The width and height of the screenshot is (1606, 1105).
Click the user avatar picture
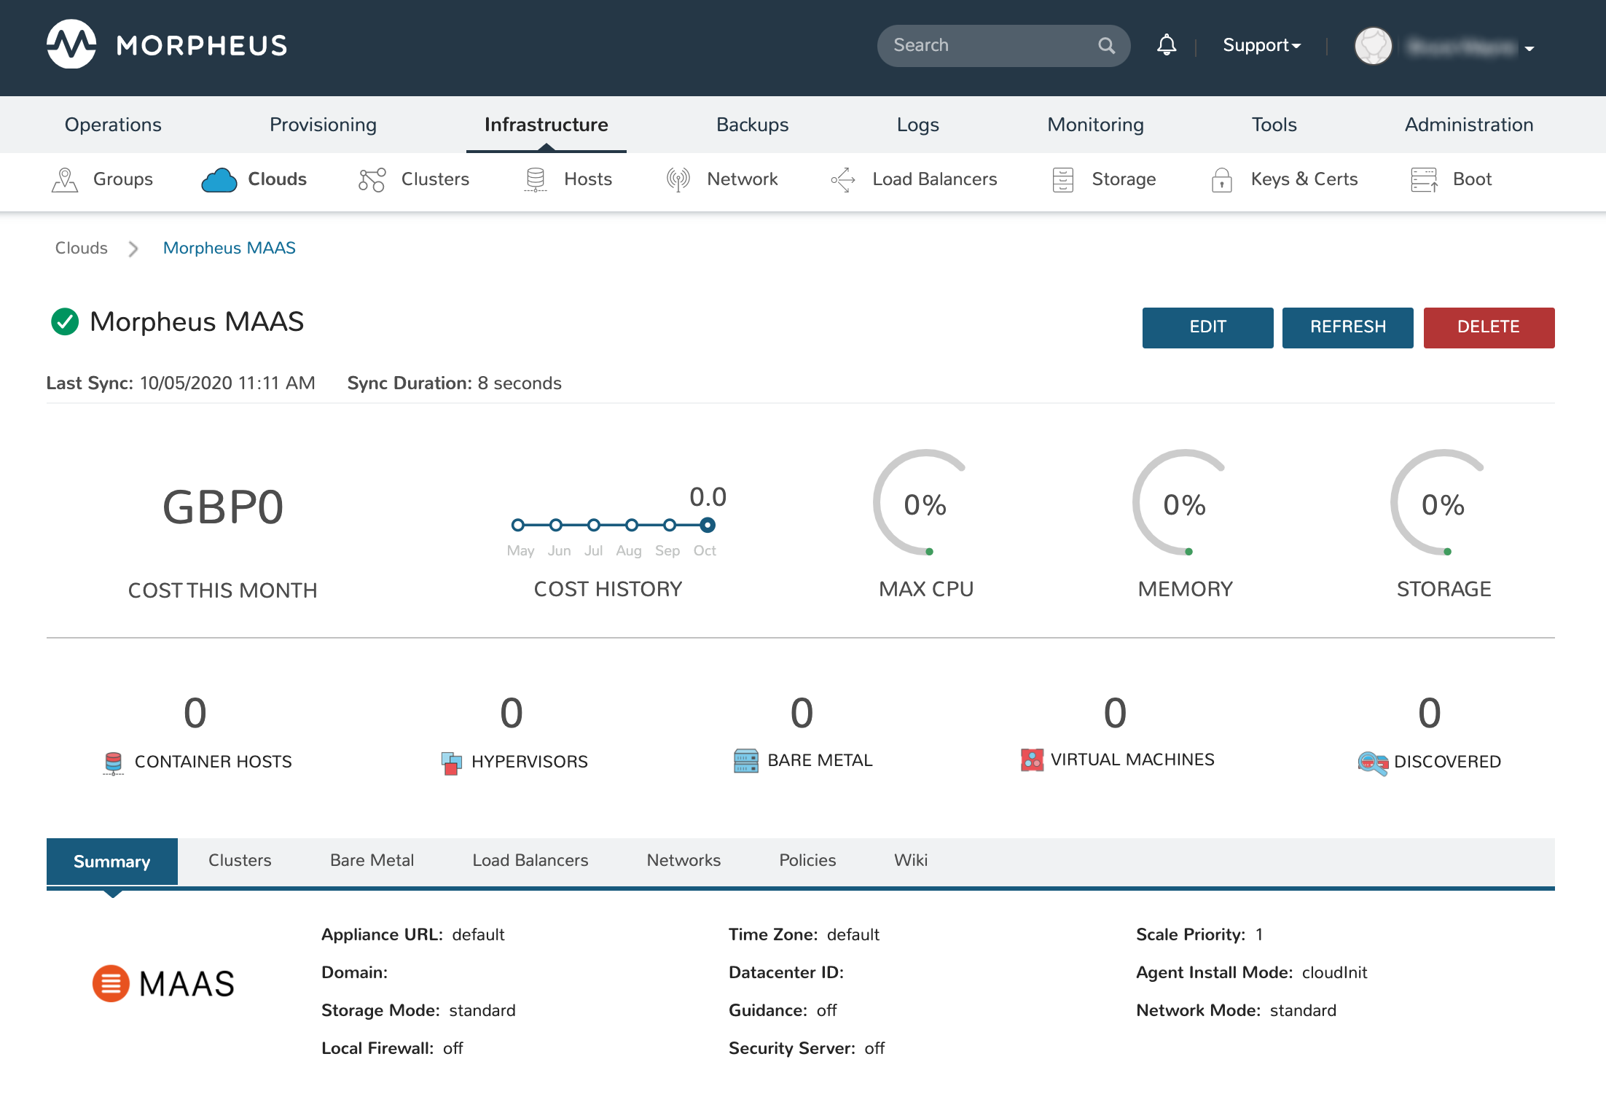[x=1373, y=46]
